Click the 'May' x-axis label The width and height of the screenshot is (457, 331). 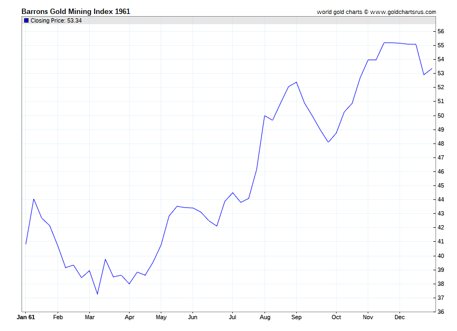[161, 317]
